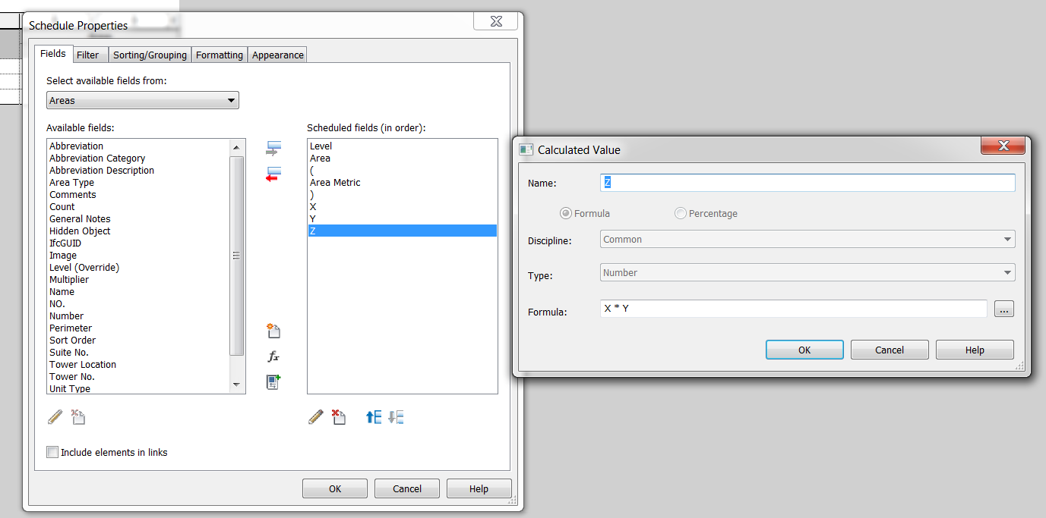Screen dimensions: 1046x518
Task: Select Tower Location field
Action: [83, 365]
